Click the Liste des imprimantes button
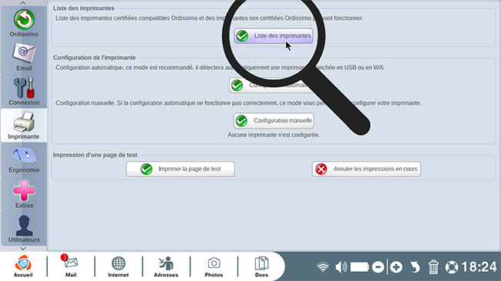 274,35
